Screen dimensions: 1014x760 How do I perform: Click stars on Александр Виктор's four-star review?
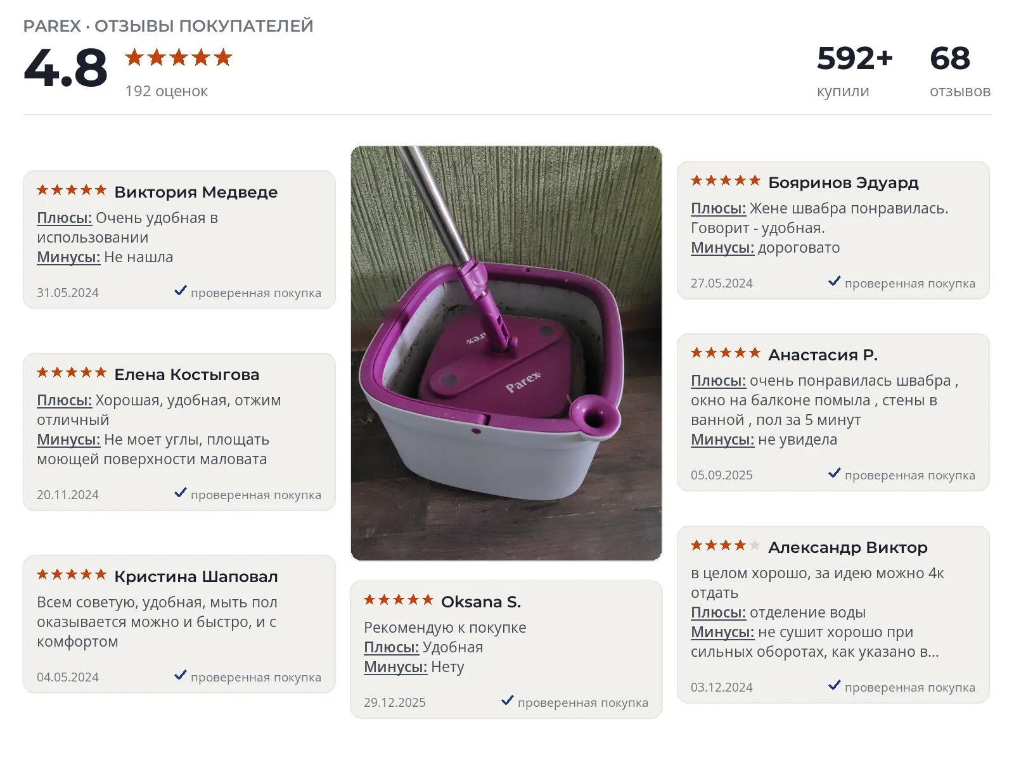(726, 545)
